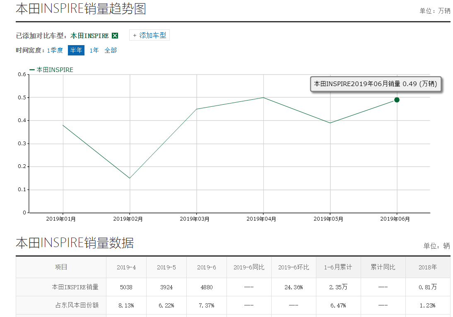Click the 占东风本田份额 row label
Viewport: 453px width, 317px height.
(77, 305)
